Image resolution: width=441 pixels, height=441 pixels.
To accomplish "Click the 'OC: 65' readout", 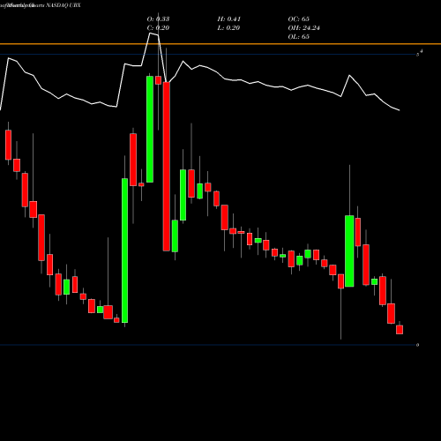I will tap(299, 19).
